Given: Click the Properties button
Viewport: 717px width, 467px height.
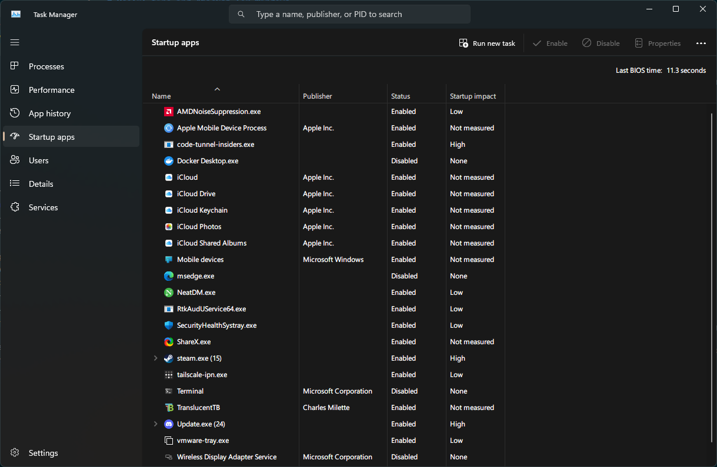Looking at the screenshot, I should (658, 43).
